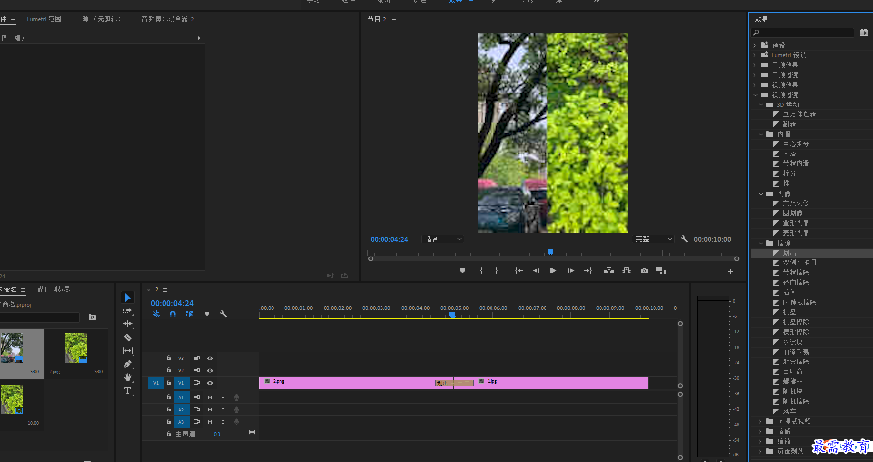Select the 立方体旋转 transition

click(799, 114)
